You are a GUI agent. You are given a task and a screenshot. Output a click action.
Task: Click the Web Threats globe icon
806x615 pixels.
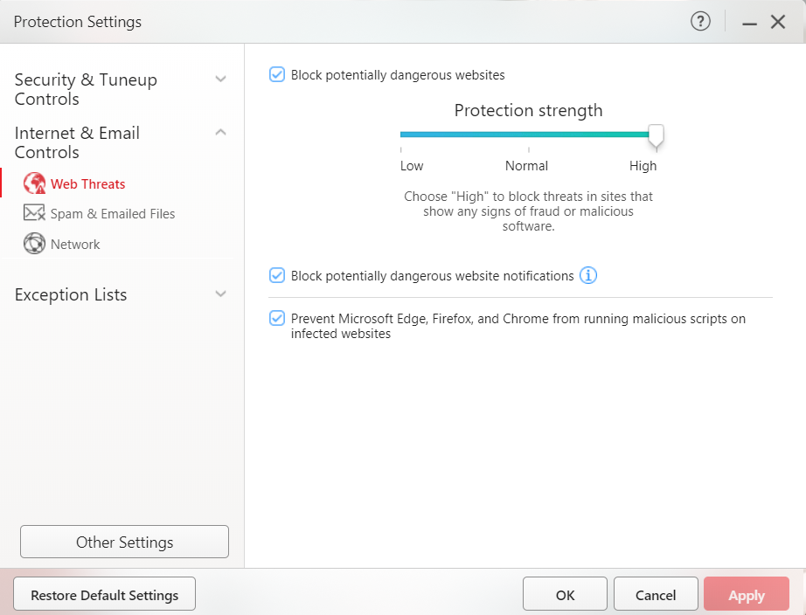(34, 183)
